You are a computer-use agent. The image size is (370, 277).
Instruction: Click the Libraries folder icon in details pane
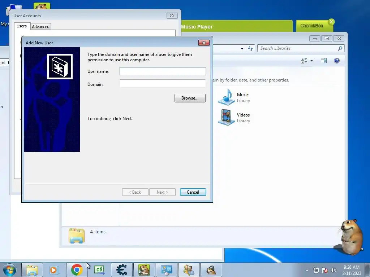pos(77,235)
